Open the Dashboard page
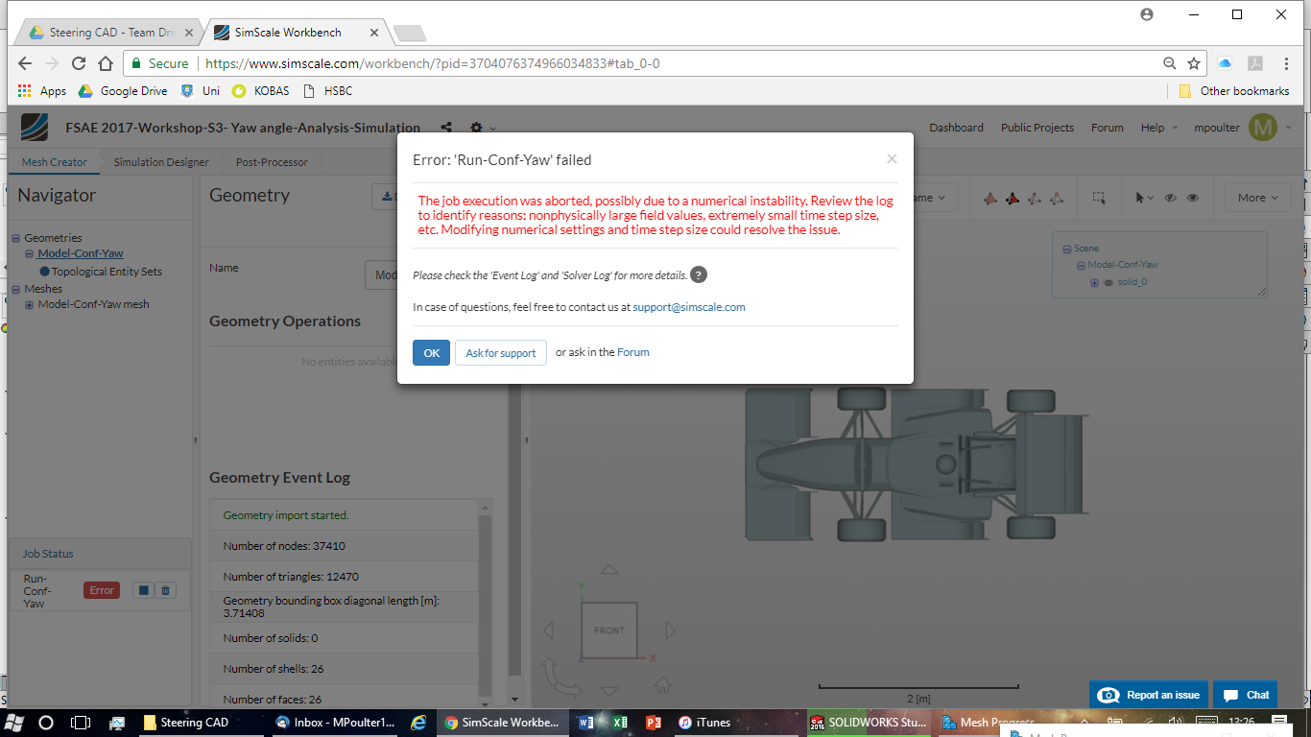Viewport: 1311px width, 737px height. (956, 128)
